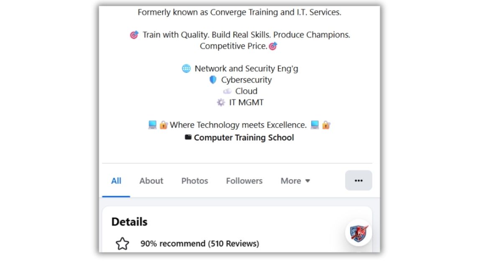Expand the More dropdown menu
502x263 pixels.
click(295, 181)
